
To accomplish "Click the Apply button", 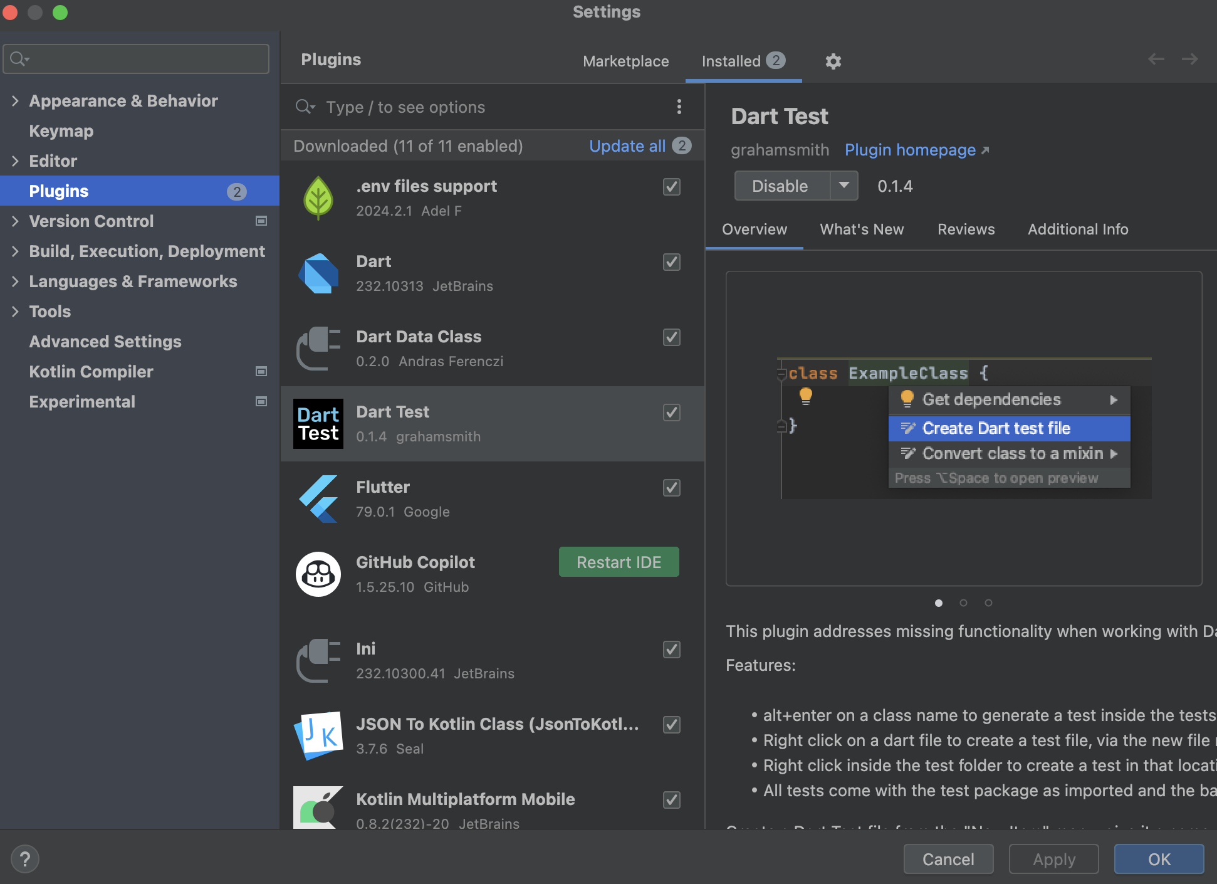I will click(1054, 859).
